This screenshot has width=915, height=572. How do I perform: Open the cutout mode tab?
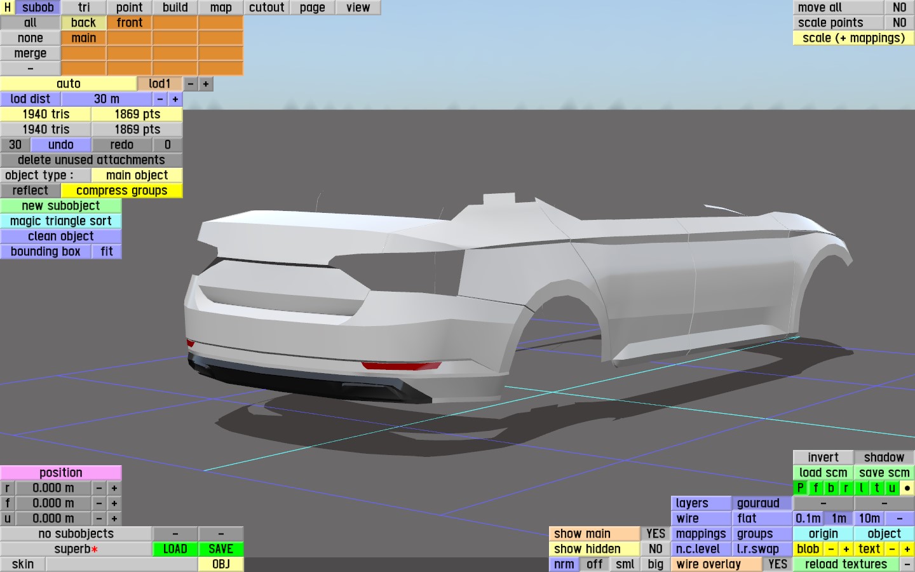(x=267, y=8)
